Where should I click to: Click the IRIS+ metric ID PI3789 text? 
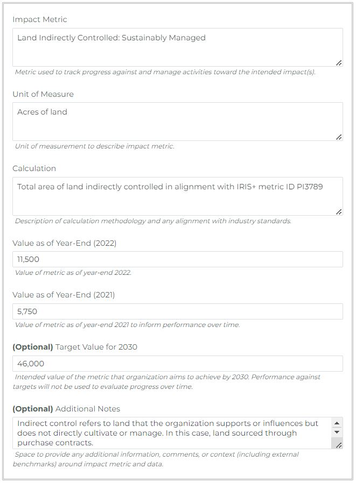click(x=280, y=187)
